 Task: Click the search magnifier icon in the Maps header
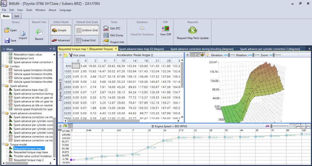[4, 49]
